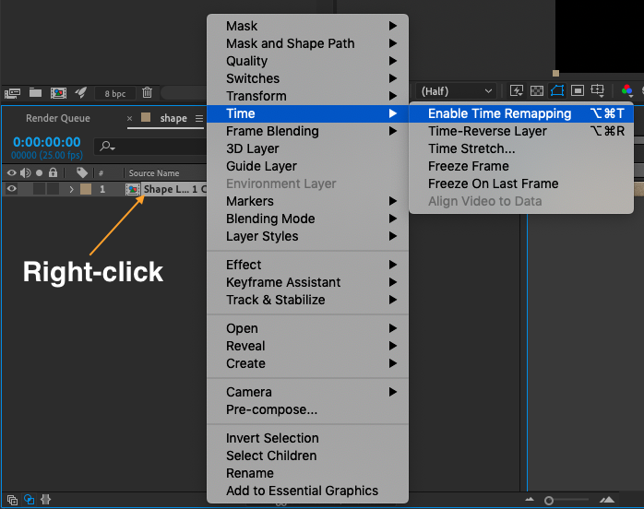Image resolution: width=644 pixels, height=509 pixels.
Task: Click the trash icon to delete selected item
Action: click(x=147, y=92)
